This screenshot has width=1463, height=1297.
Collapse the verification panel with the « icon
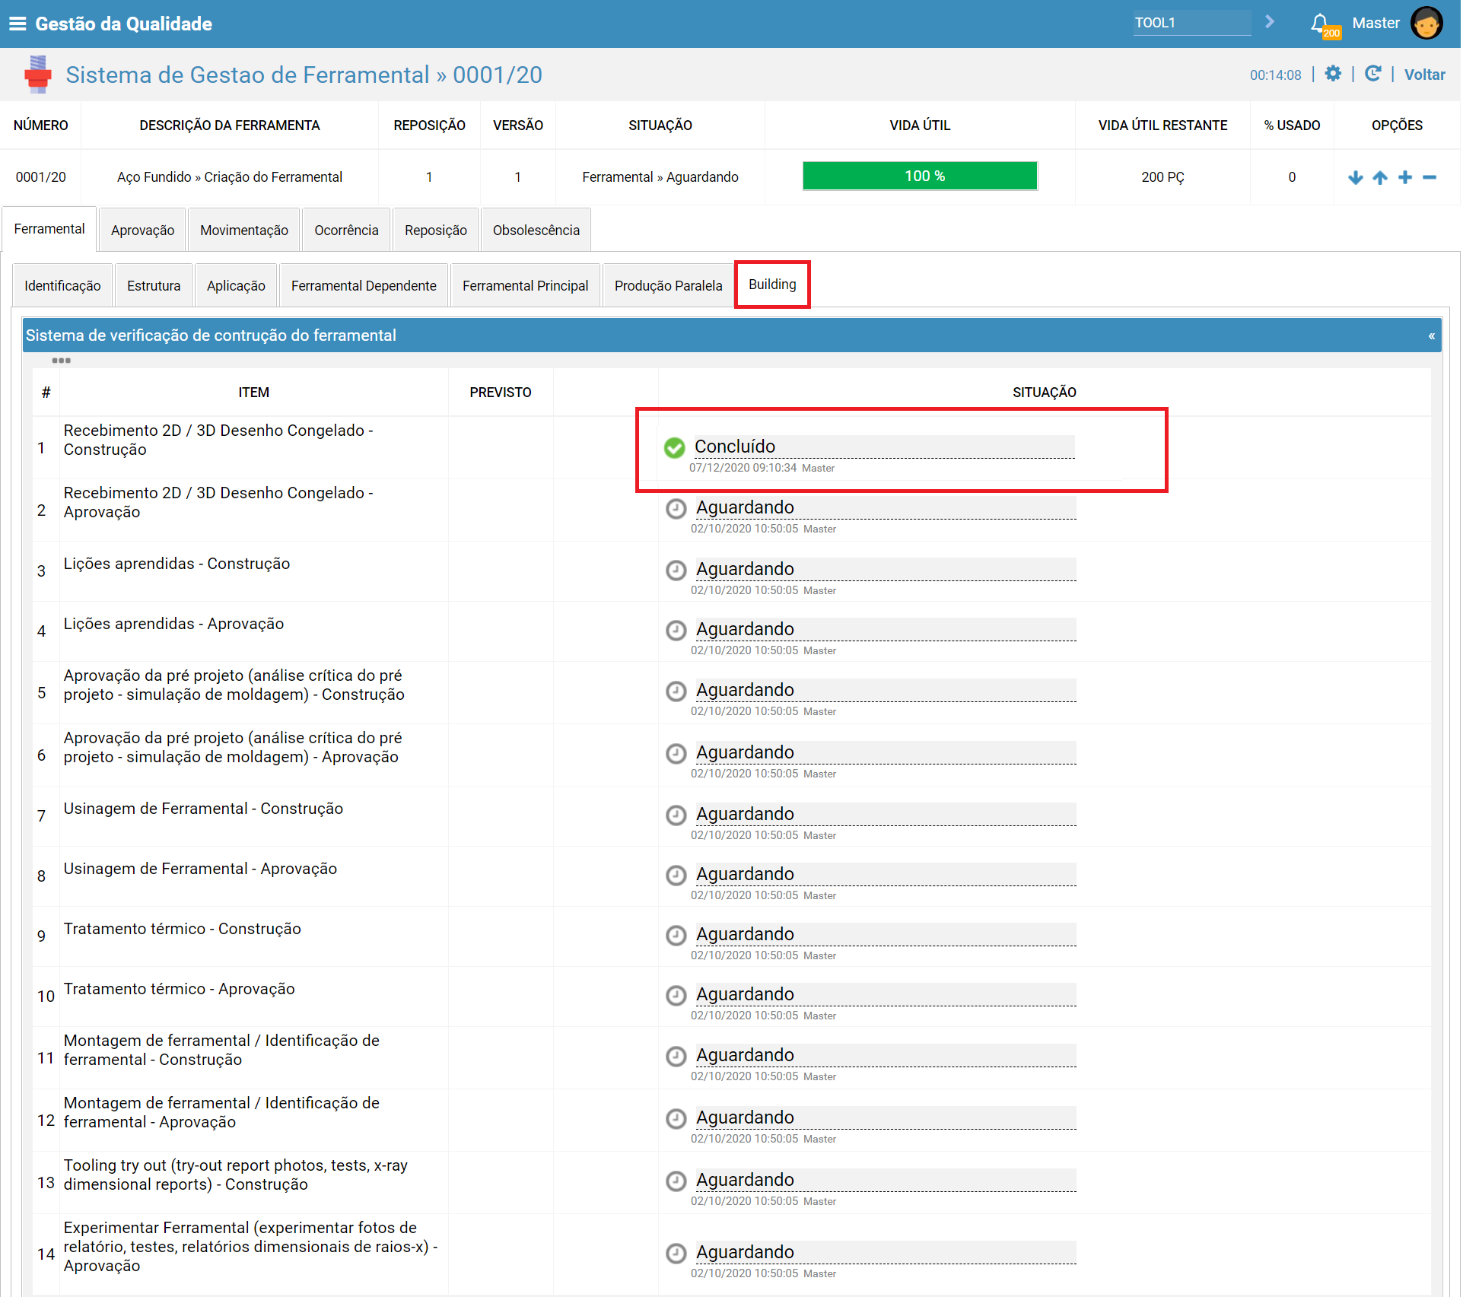(x=1433, y=336)
